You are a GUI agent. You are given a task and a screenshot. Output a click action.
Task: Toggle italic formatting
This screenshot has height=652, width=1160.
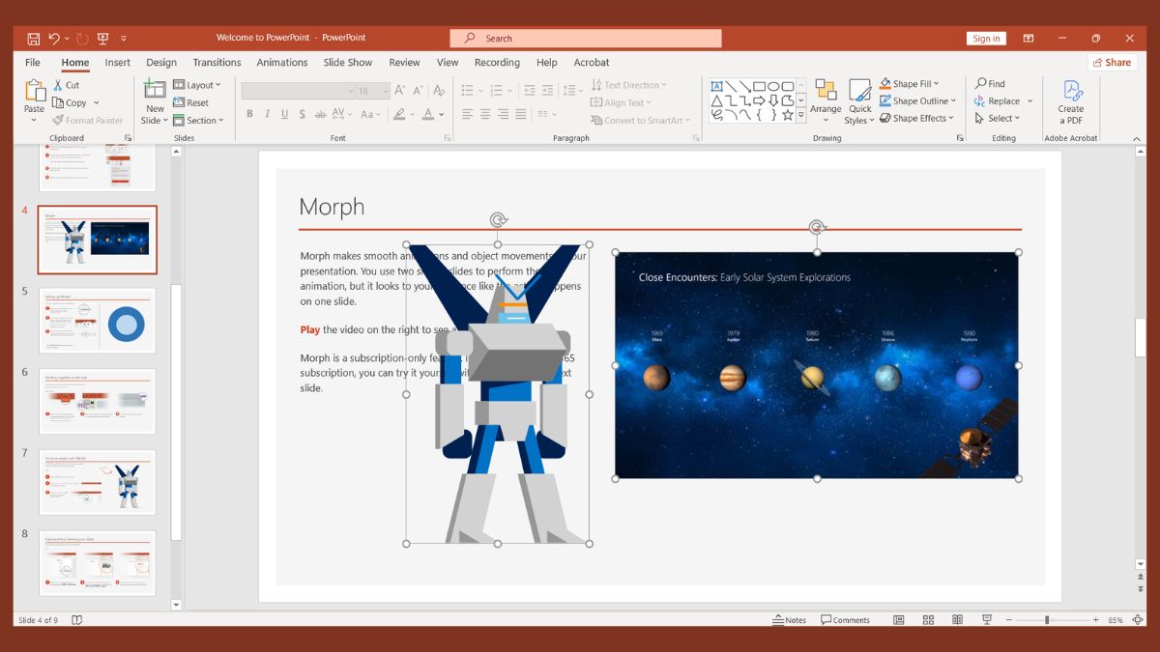click(267, 114)
